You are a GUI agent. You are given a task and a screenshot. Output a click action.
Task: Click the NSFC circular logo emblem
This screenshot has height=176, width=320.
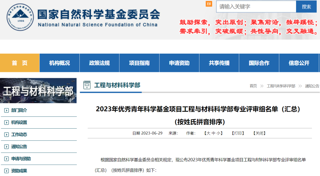(20, 17)
